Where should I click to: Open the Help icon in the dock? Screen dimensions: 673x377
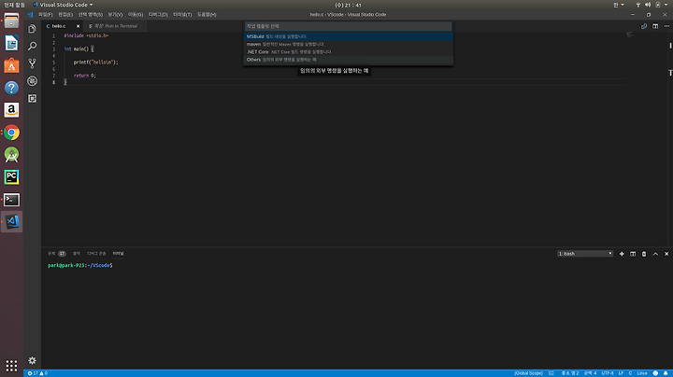pyautogui.click(x=11, y=88)
